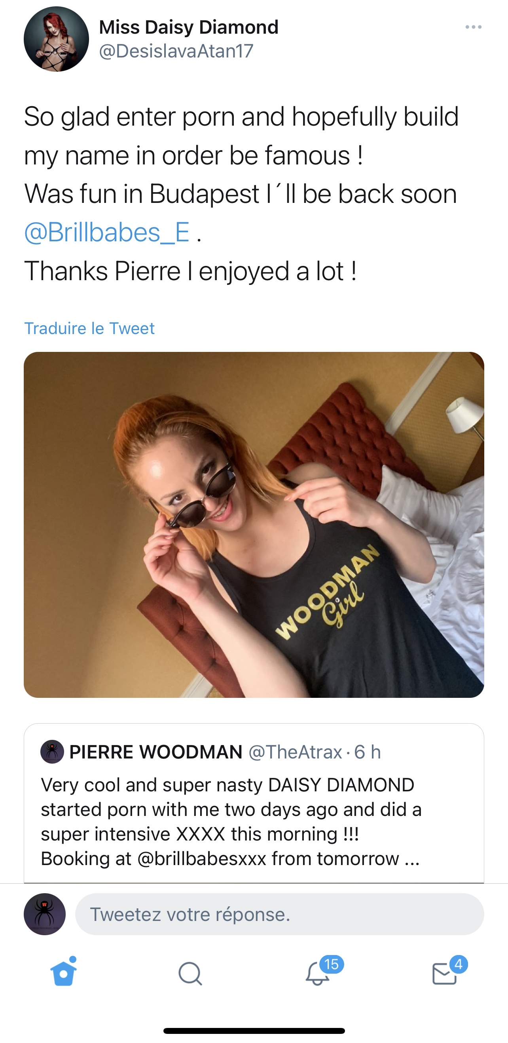
Task: Tap Traduire le Tweet to translate
Action: click(89, 329)
